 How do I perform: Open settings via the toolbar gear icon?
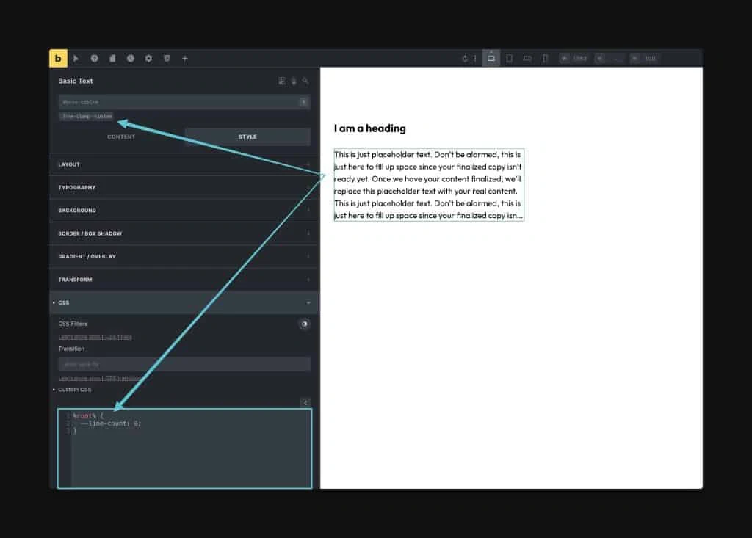148,59
